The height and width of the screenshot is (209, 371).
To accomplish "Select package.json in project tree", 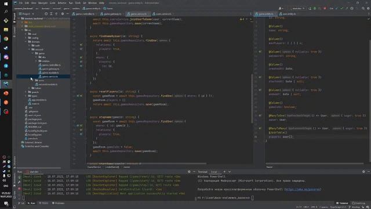I will tap(34, 119).
